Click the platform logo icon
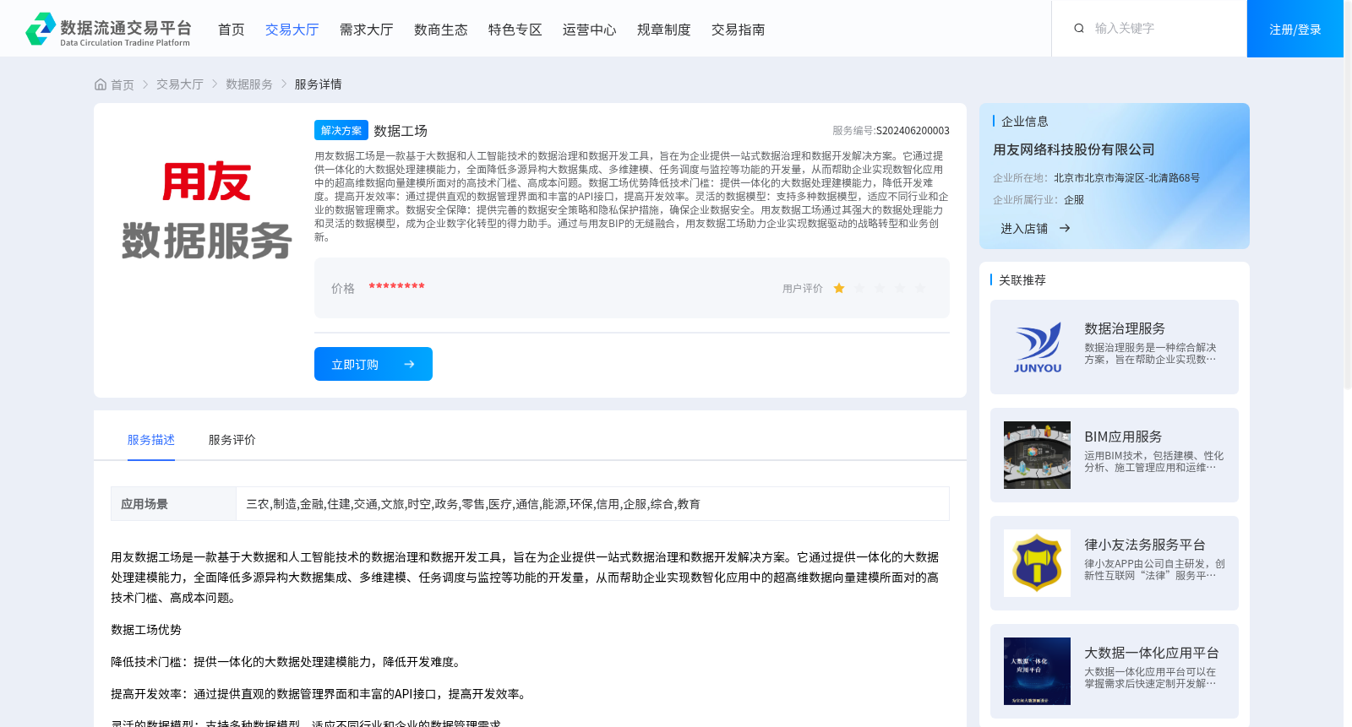 click(x=41, y=29)
